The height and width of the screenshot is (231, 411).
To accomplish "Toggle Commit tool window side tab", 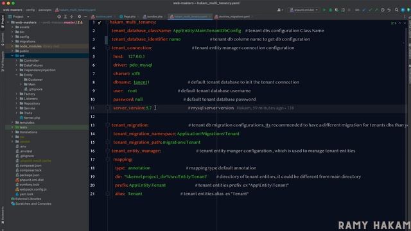I will pyautogui.click(x=3, y=38).
